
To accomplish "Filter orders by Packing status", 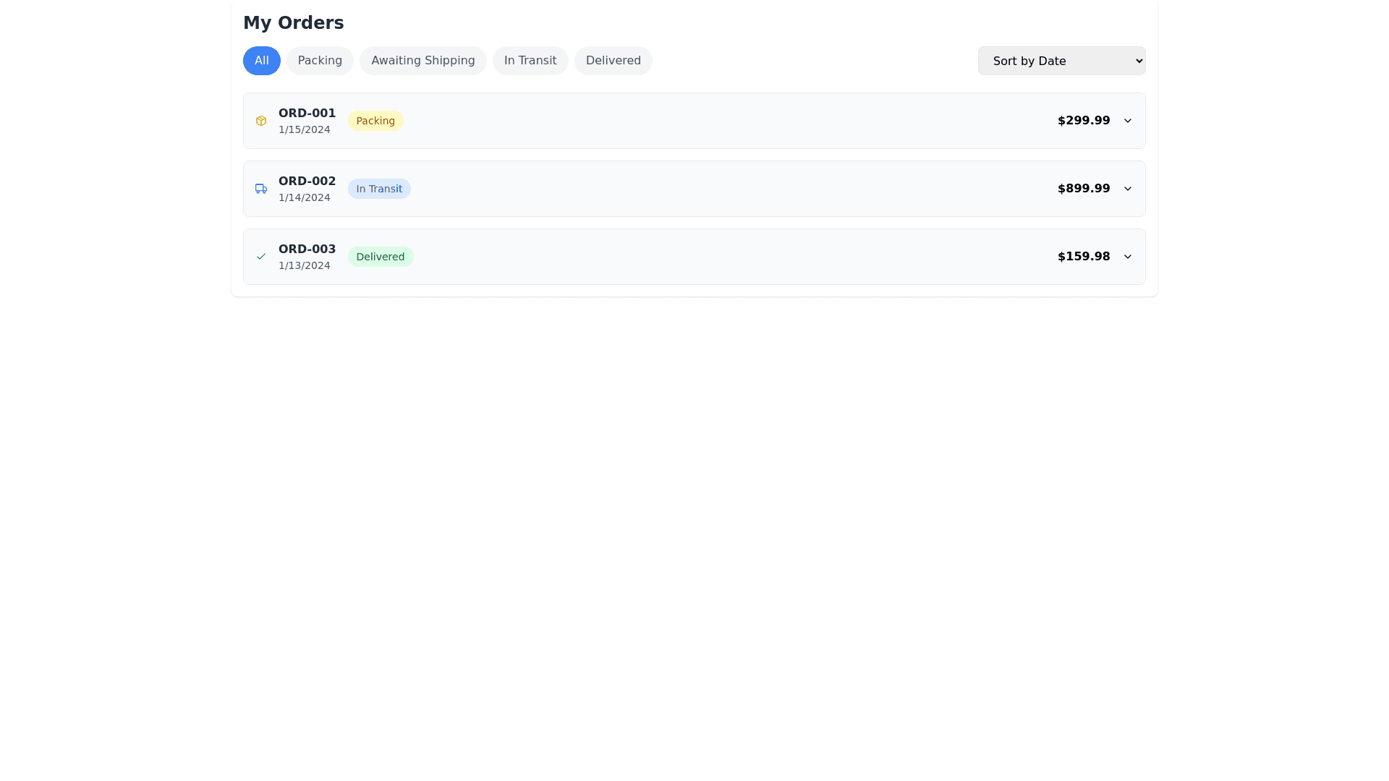I will click(320, 61).
